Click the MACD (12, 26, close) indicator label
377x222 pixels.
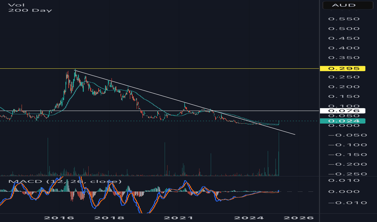pyautogui.click(x=65, y=181)
